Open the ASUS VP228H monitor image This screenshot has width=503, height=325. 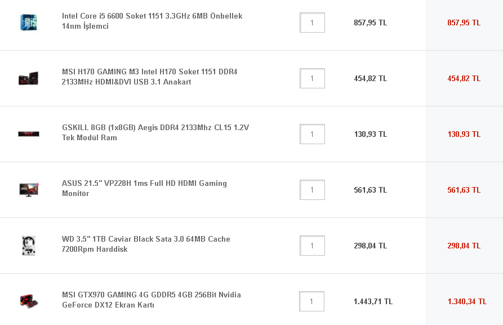28,189
